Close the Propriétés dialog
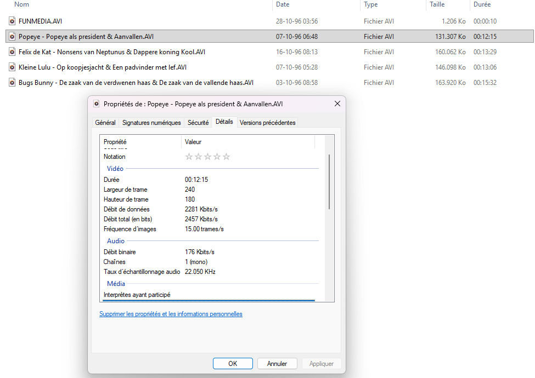The height and width of the screenshot is (378, 535). [x=337, y=104]
